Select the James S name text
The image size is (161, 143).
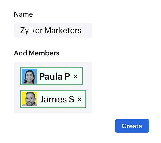[57, 99]
